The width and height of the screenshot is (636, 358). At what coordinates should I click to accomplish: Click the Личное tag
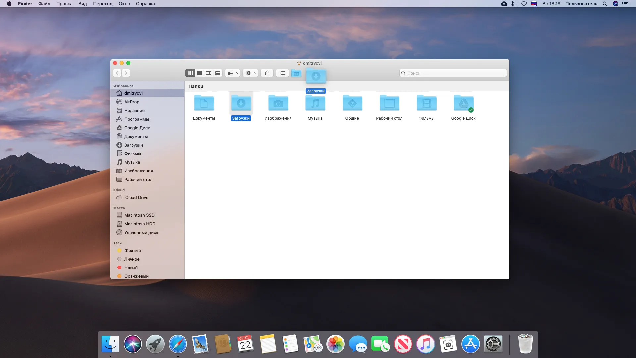[x=147, y=259]
